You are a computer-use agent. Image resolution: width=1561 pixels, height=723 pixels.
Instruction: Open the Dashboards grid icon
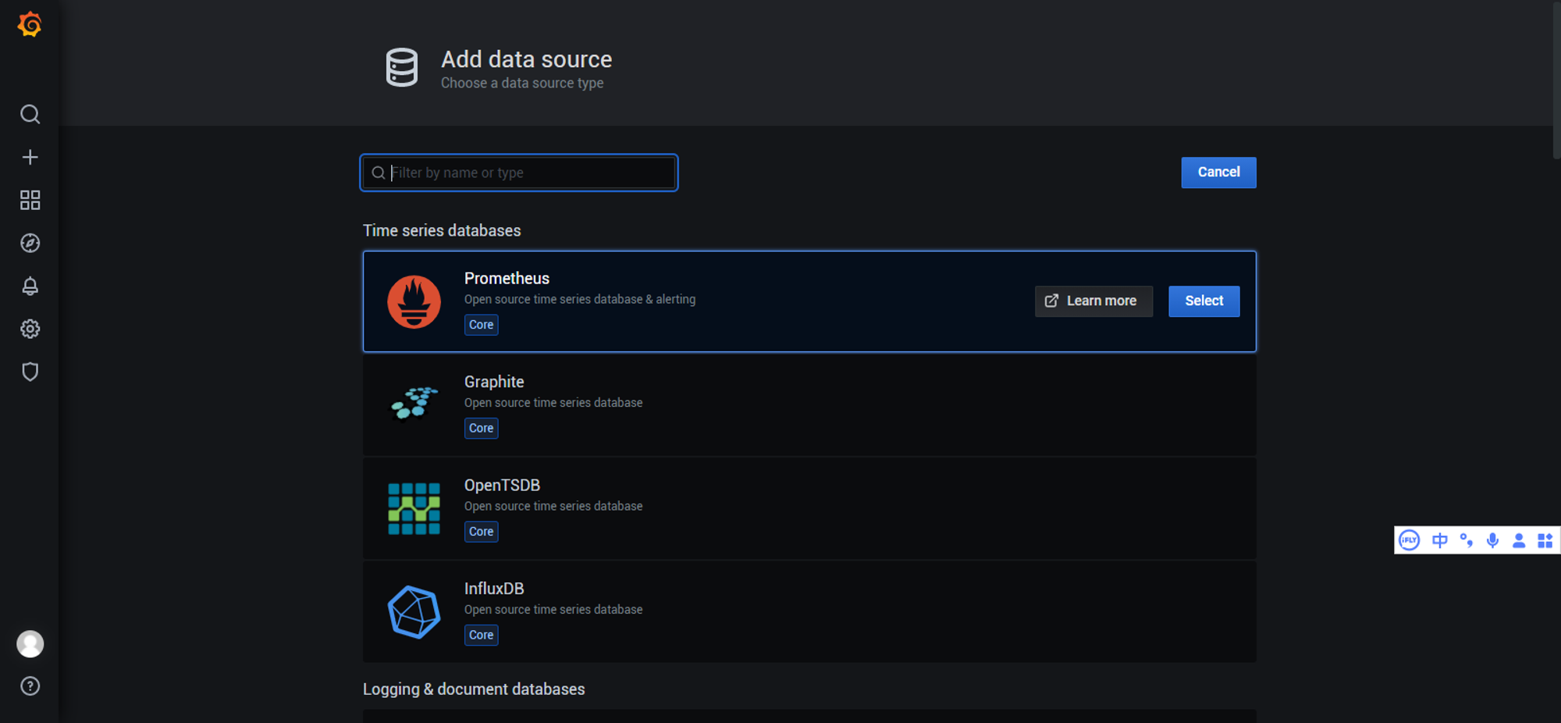[30, 201]
